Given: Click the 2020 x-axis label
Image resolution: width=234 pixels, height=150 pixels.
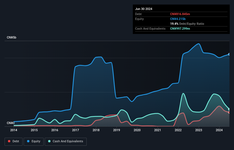Looking at the screenshot, I should [x=137, y=130].
